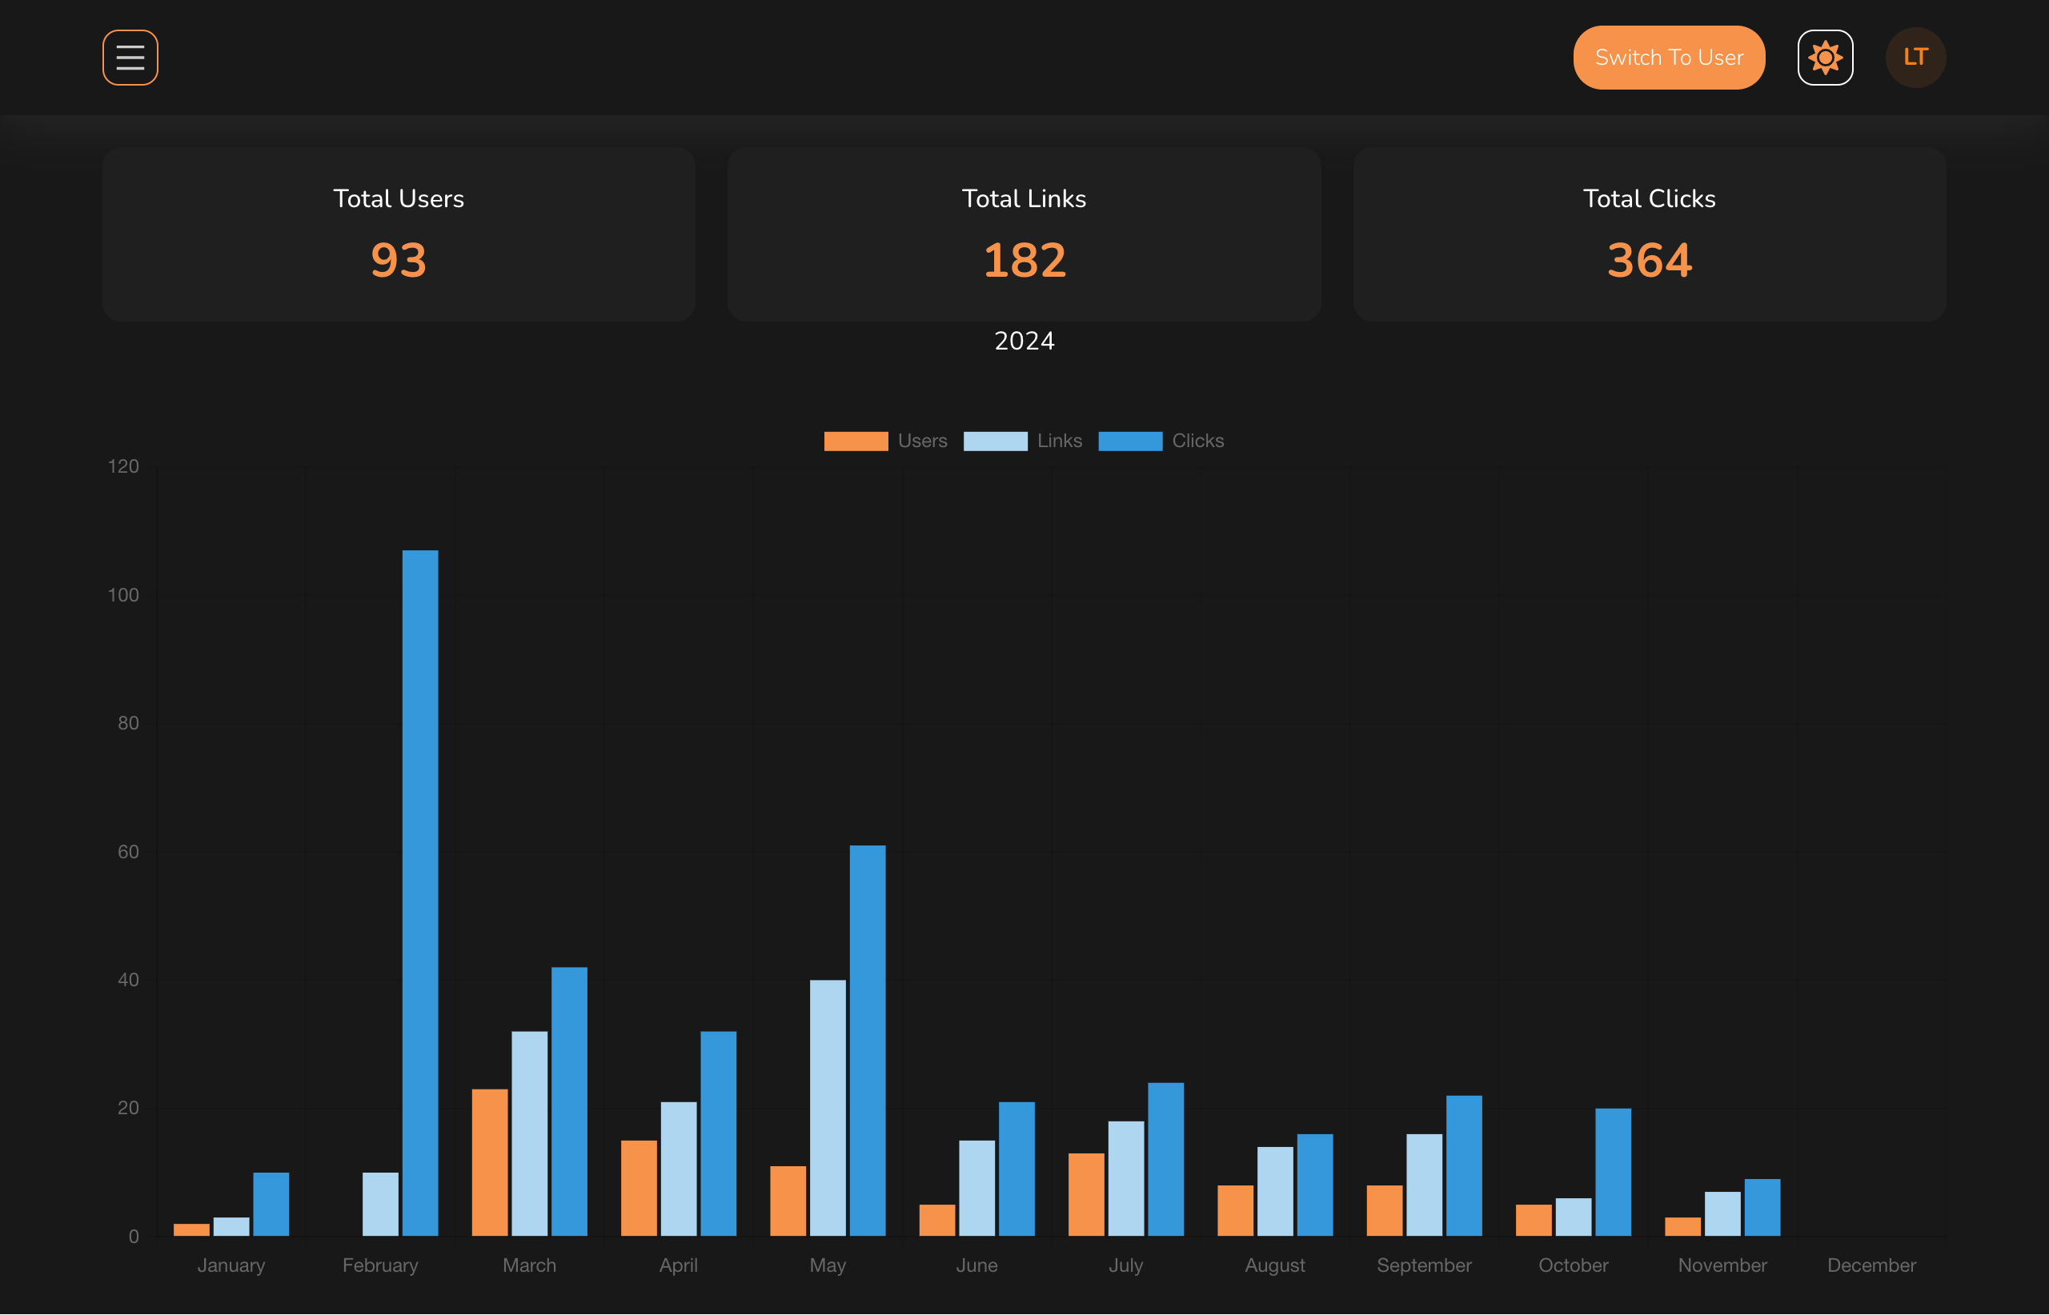Image resolution: width=2049 pixels, height=1315 pixels.
Task: Click the October Clicks bar
Action: click(x=1612, y=1172)
